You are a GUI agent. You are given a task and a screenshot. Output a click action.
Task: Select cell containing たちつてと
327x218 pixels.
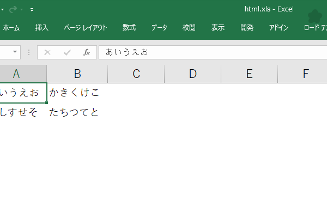pyautogui.click(x=77, y=112)
